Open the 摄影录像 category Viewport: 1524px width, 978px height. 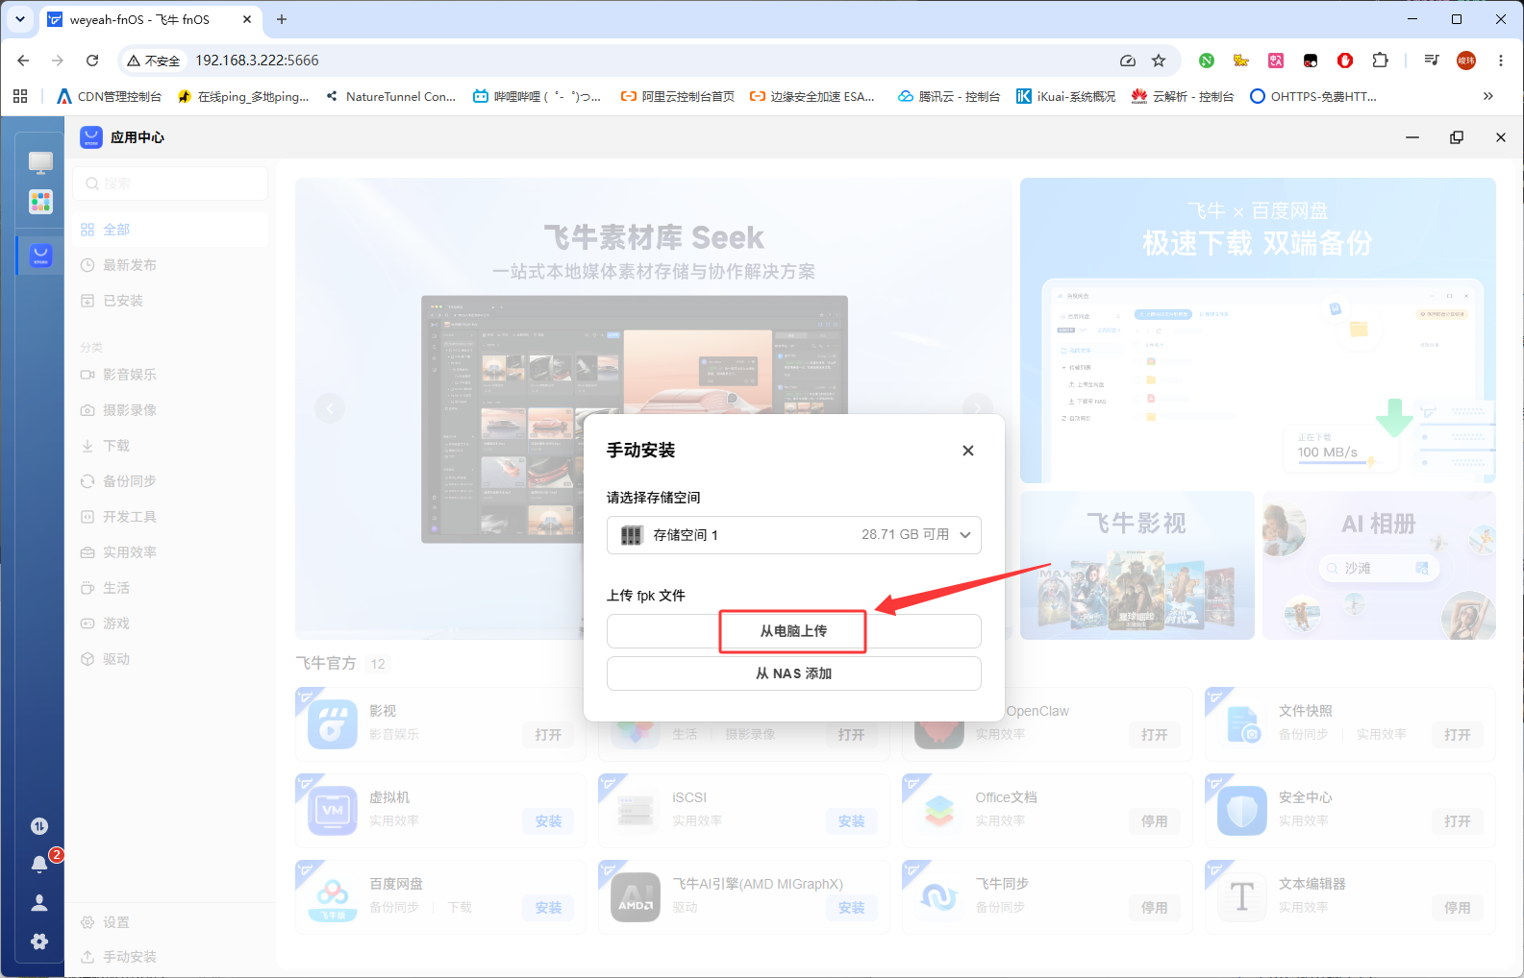click(x=170, y=410)
